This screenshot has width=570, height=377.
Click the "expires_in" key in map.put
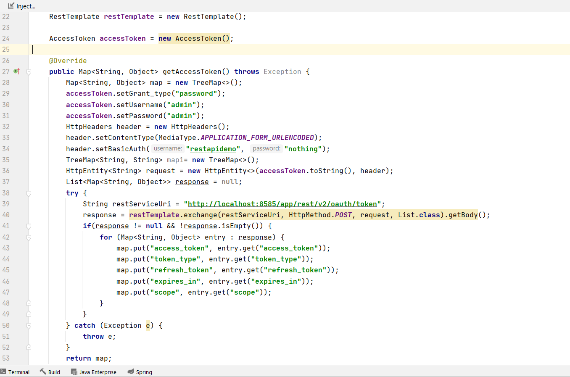pos(175,281)
